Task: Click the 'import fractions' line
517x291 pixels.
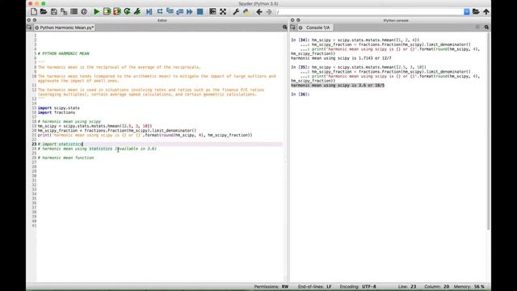Action: click(57, 112)
